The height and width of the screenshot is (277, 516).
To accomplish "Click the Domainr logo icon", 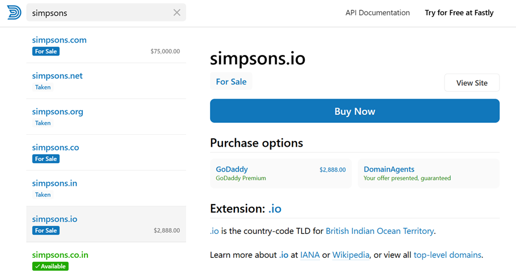I will (x=14, y=12).
